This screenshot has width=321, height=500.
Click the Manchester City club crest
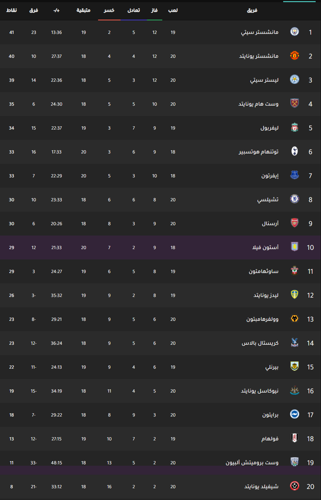pos(295,32)
